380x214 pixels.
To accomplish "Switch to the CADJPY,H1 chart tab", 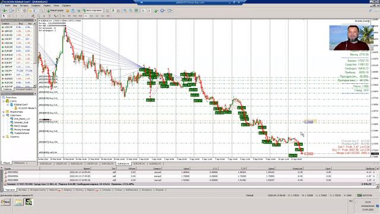I will tap(92, 164).
